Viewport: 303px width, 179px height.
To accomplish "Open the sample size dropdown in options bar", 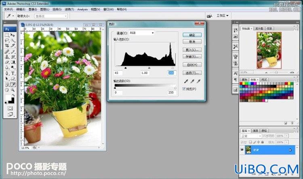I will point(51,16).
